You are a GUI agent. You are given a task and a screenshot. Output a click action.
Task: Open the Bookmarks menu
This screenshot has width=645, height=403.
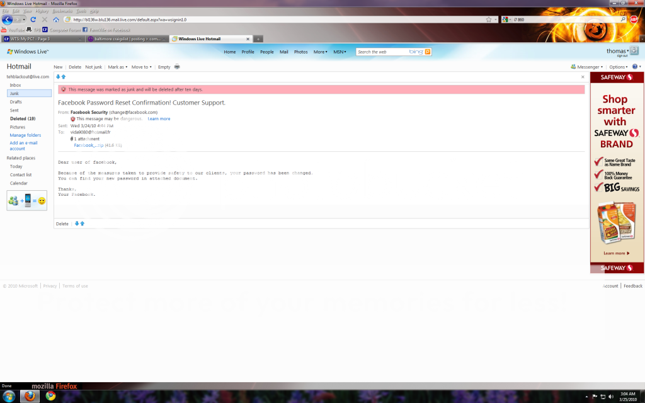click(x=62, y=11)
